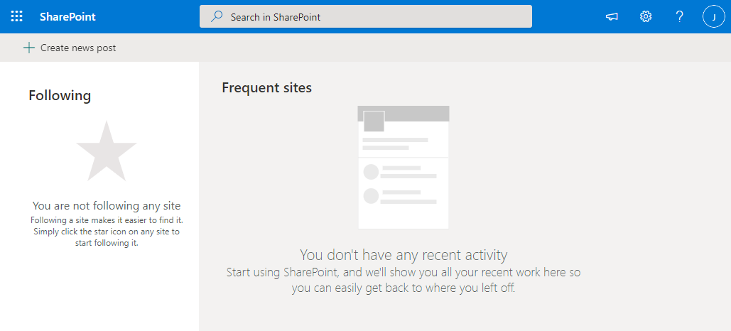
Task: Click the SharePoint home title
Action: pos(67,17)
